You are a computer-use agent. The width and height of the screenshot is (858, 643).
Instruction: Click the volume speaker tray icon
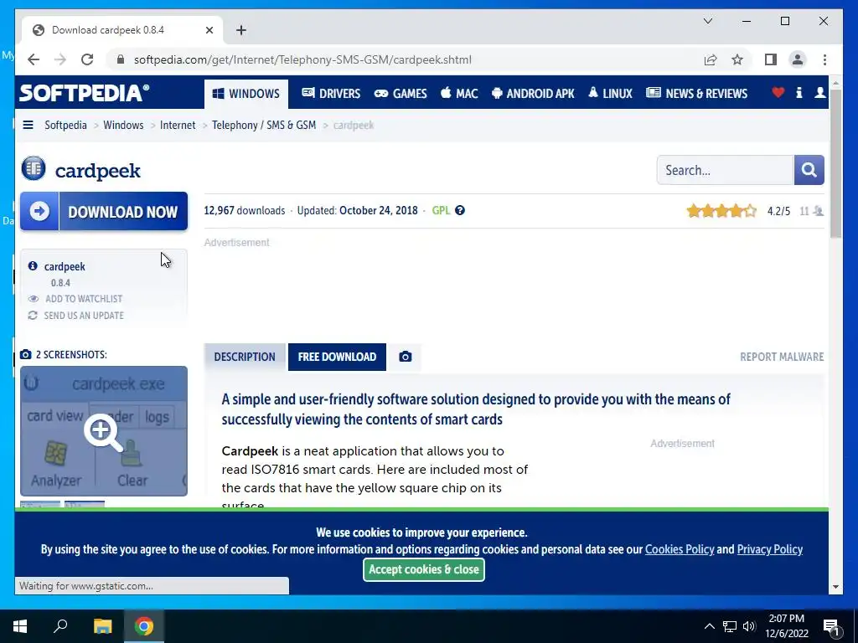click(x=749, y=626)
